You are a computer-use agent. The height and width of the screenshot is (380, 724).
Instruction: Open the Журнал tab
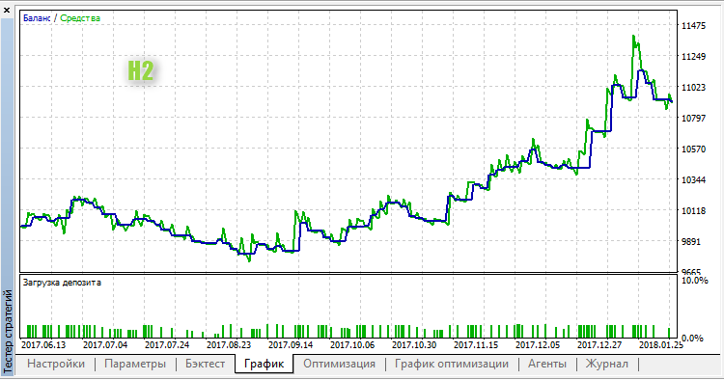[607, 364]
